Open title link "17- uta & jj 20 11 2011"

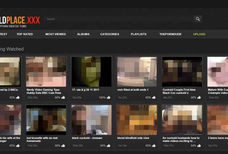pos(86,90)
